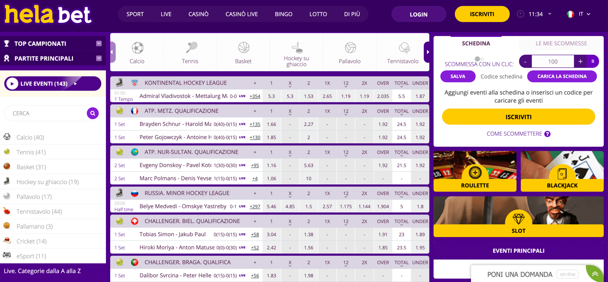
Task: Click the clear stake icon beside plus
Action: tap(593, 61)
